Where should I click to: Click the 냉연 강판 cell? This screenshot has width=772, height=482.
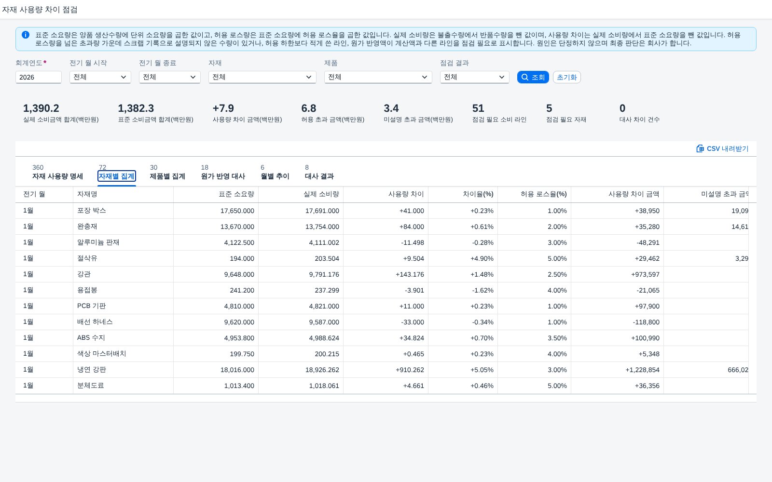(124, 370)
